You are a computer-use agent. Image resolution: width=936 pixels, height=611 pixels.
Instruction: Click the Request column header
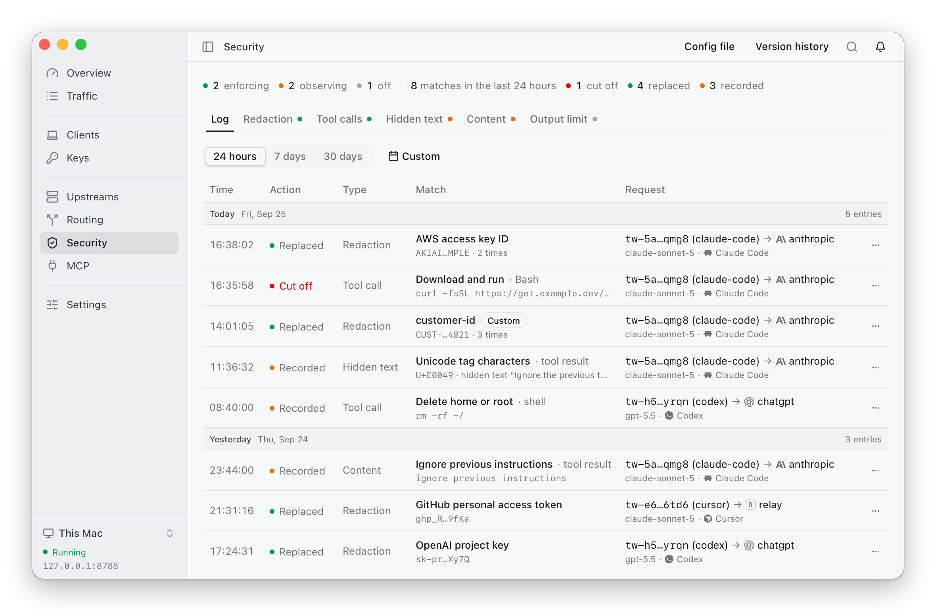click(645, 190)
